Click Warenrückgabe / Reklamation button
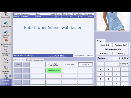The image size is (131, 98). click(54, 65)
